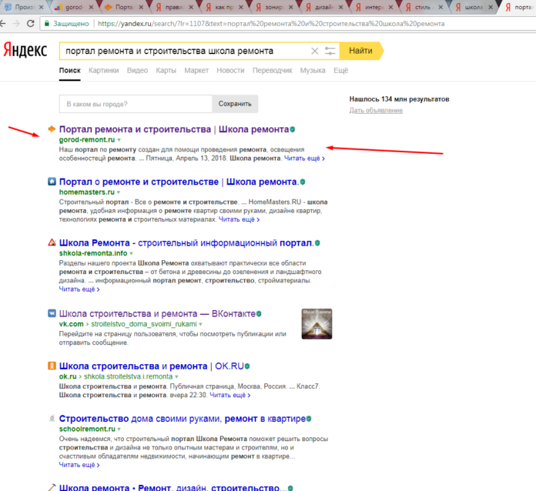Viewport: 536px width, 491px height.
Task: Expand shkola-remonta.info snippet via Читать ещё
Action: tap(79, 289)
